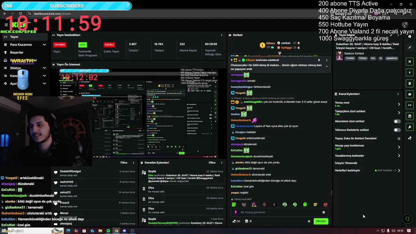Toggle the stream preview panel icon in right sidebar
The height and width of the screenshot is (234, 416).
(x=410, y=62)
